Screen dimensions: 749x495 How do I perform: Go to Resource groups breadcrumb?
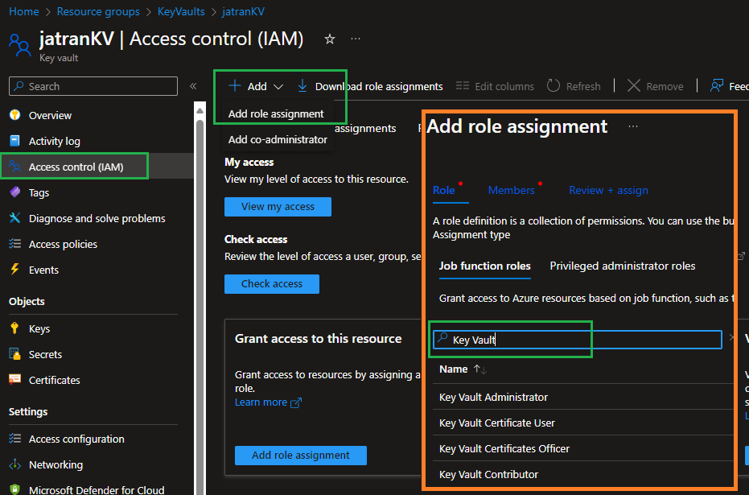(98, 11)
